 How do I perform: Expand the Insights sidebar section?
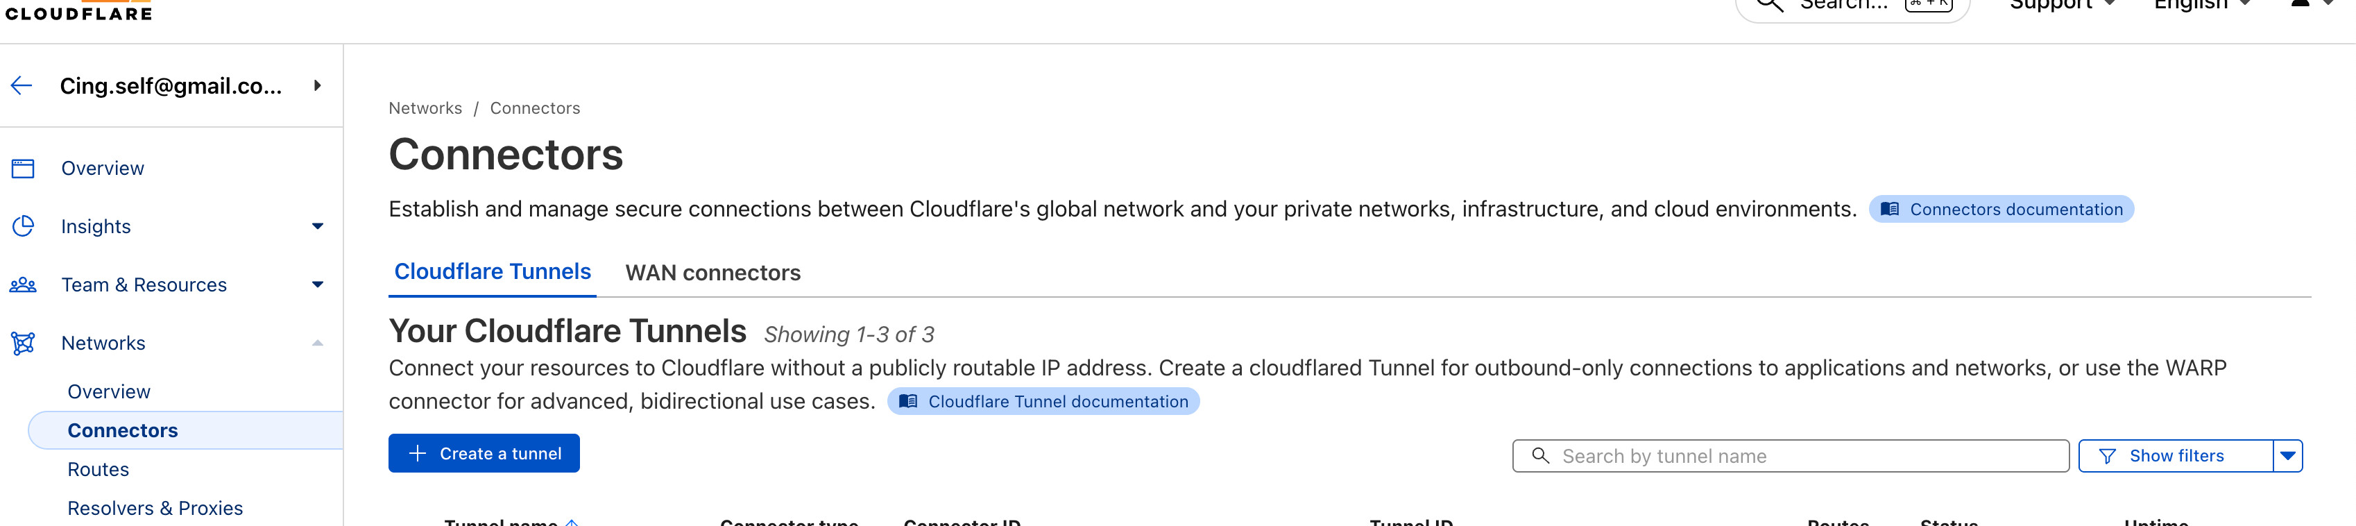317,226
